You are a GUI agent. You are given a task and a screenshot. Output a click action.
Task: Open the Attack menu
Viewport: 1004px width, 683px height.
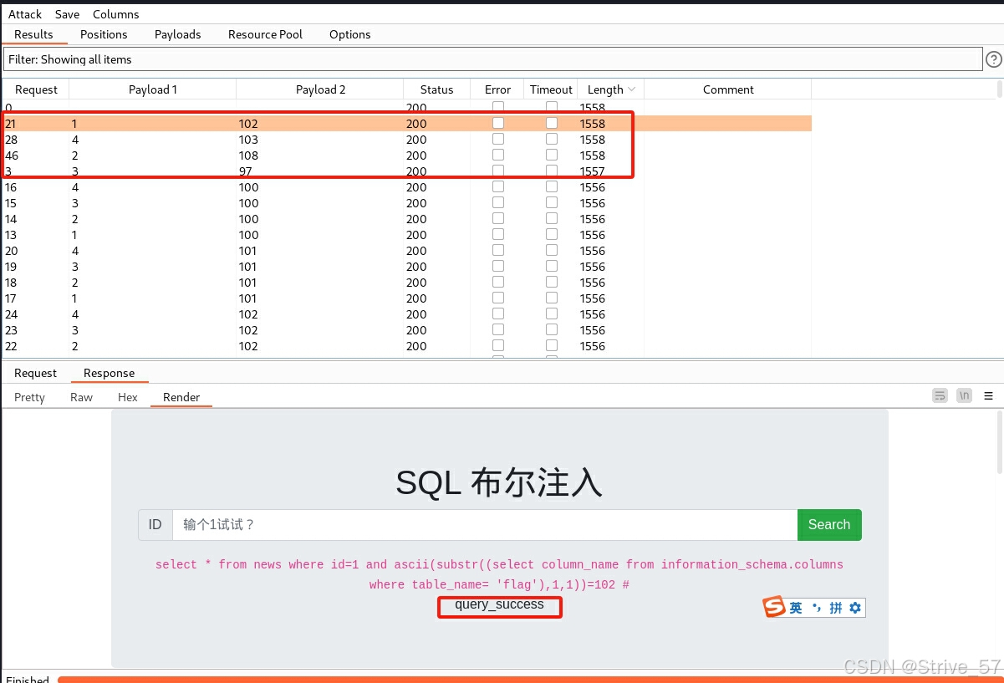(x=25, y=14)
